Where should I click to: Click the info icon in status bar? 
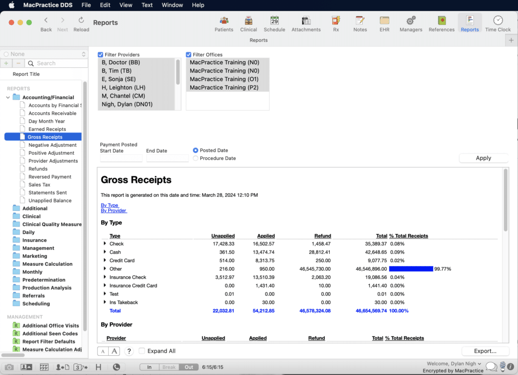pyautogui.click(x=510, y=366)
